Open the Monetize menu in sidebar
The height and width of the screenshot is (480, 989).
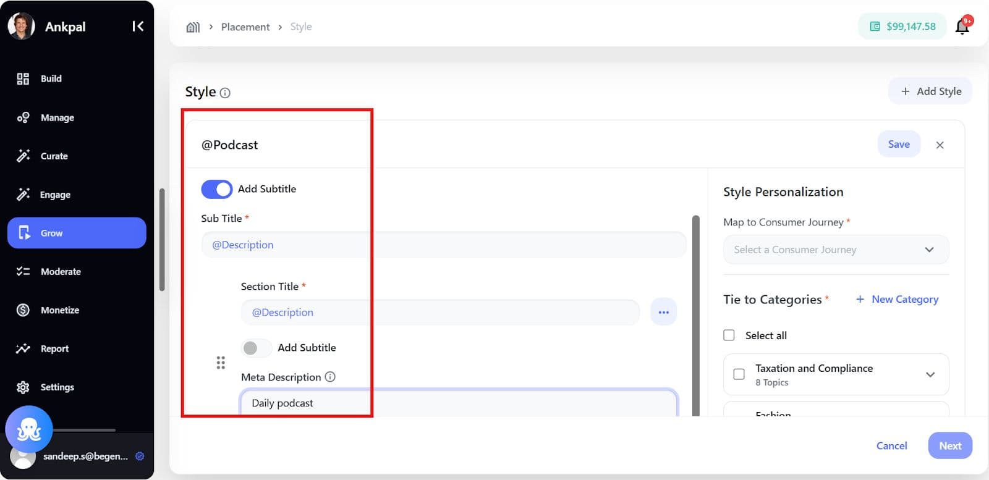(59, 310)
